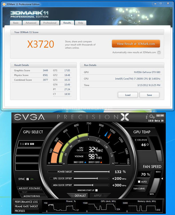Click the +200 MHz GPU offset value
This screenshot has width=175, height=215.
coord(119,179)
